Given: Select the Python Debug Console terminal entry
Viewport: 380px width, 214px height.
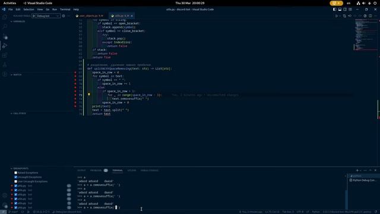Looking at the screenshot, I should click(x=363, y=180).
